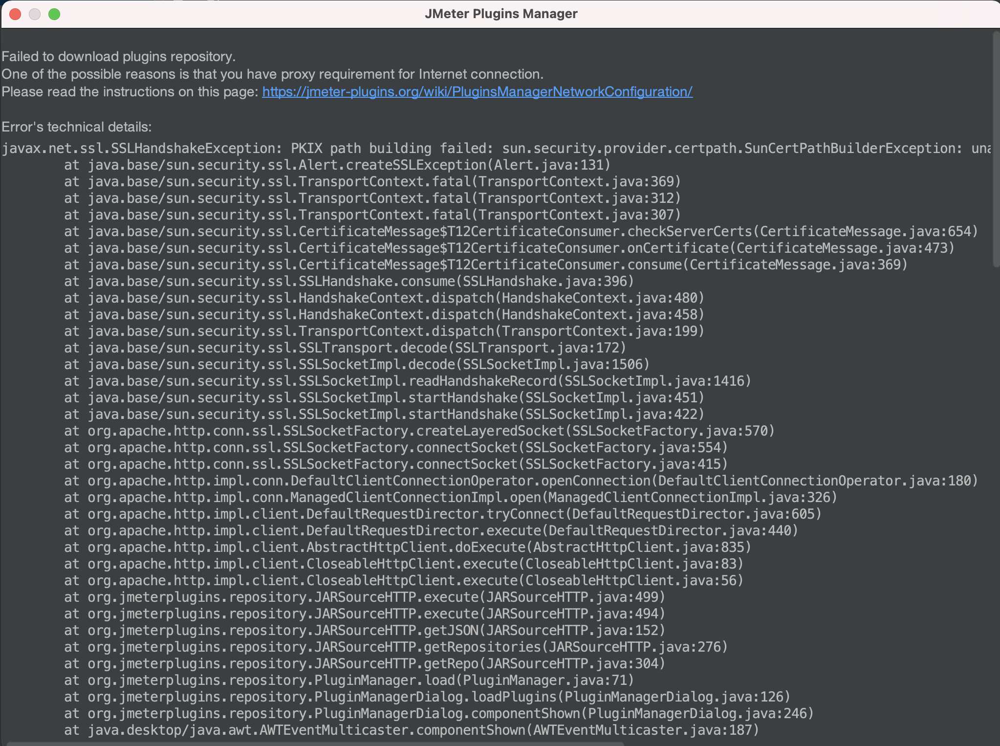The height and width of the screenshot is (746, 1000).
Task: Click the SSLTransport.decode(SSLTransport.java:172) line
Action: pyautogui.click(x=345, y=348)
